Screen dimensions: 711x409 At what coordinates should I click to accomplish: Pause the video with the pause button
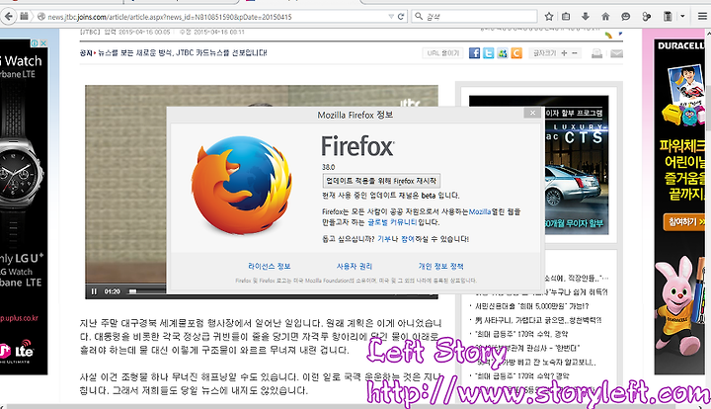pos(94,291)
